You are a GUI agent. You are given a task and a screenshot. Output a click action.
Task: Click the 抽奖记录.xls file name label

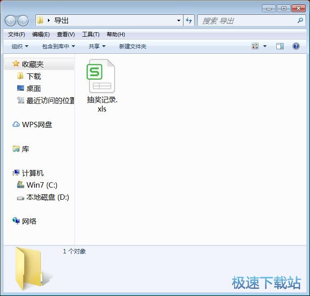[x=102, y=104]
